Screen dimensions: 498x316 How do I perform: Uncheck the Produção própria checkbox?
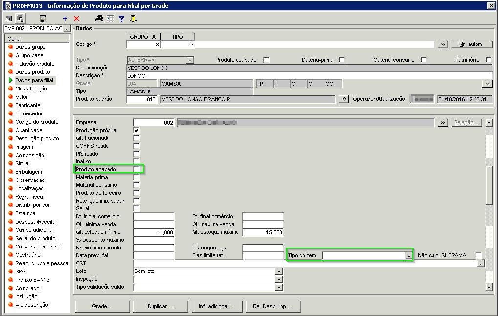[x=136, y=130]
